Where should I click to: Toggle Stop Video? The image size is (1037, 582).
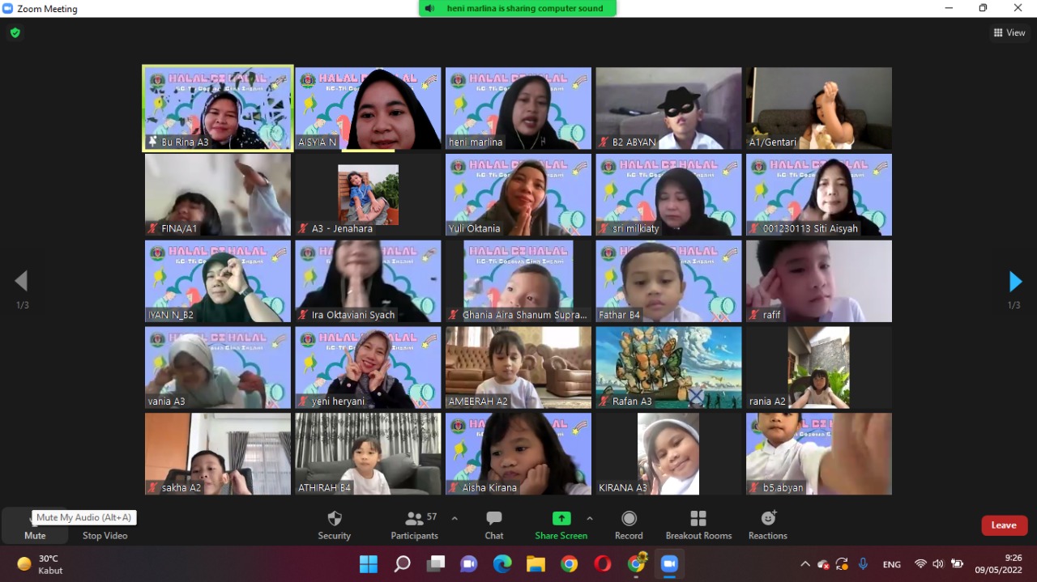(x=105, y=525)
